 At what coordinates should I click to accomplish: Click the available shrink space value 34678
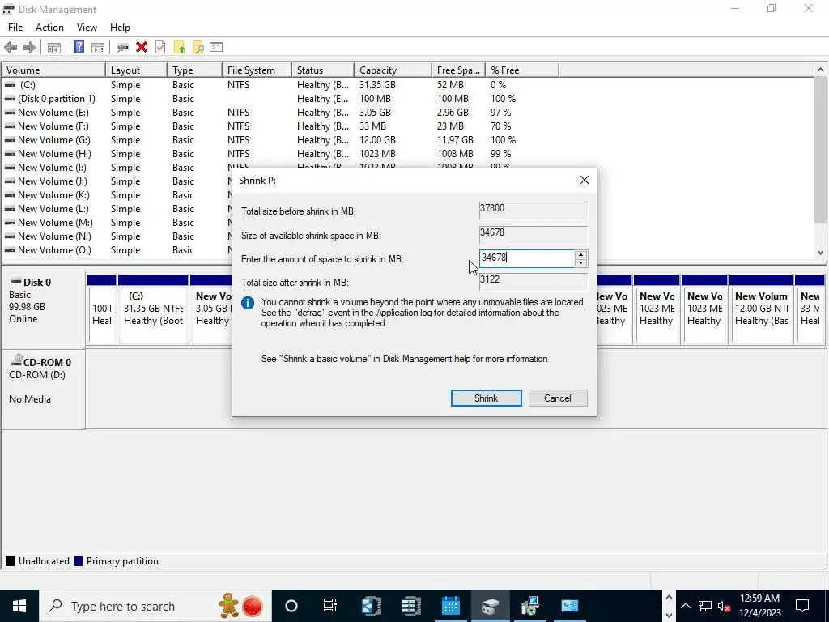pyautogui.click(x=533, y=234)
